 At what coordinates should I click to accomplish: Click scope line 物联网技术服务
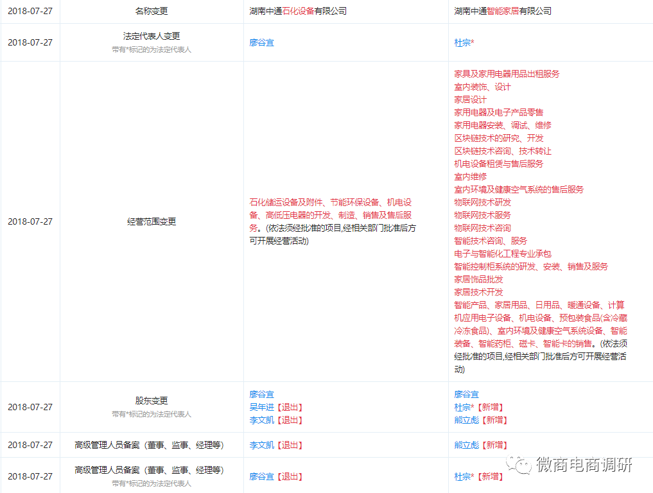coord(482,215)
